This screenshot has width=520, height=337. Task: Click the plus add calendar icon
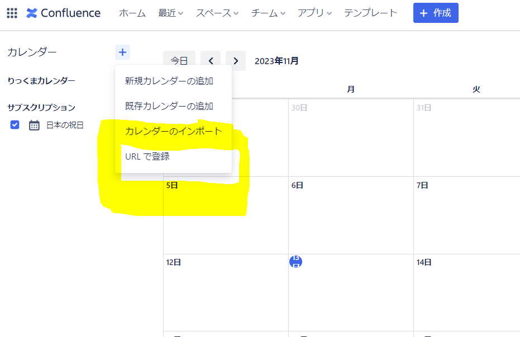pos(122,52)
